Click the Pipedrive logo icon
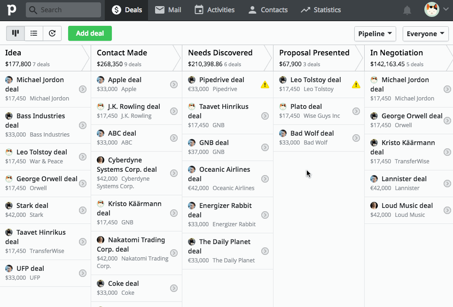Image resolution: width=453 pixels, height=307 pixels. point(12,10)
